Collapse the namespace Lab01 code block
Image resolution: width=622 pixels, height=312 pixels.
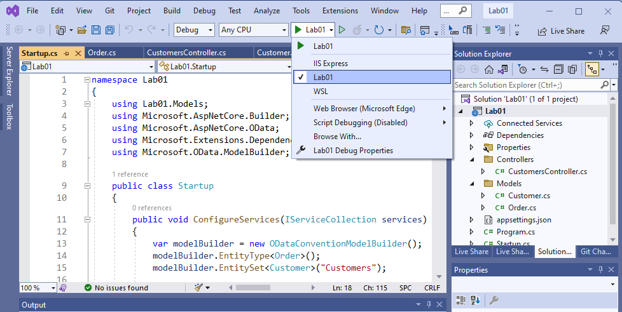[87, 80]
